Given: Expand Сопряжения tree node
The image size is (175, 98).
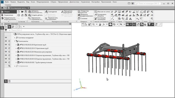Looking at the screenshot, I should pos(15,66).
